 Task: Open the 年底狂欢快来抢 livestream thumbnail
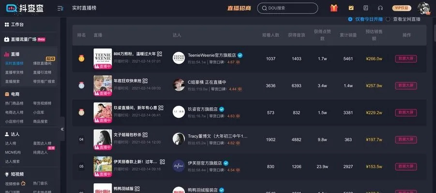pyautogui.click(x=103, y=86)
